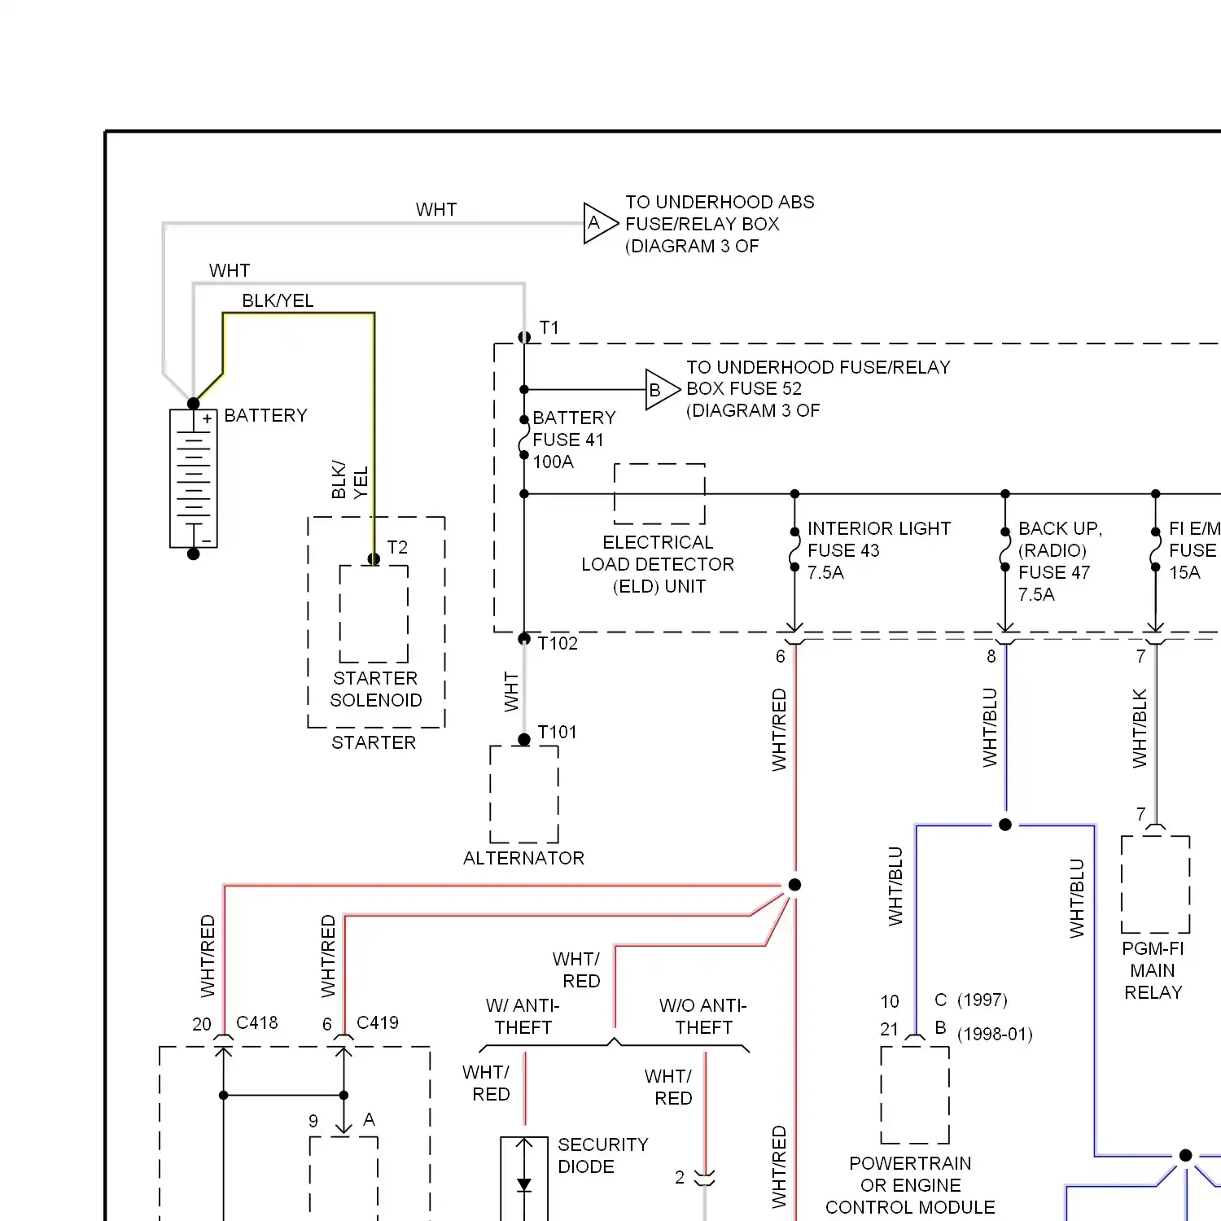Click the battery symbol
The image size is (1221, 1221).
tap(194, 479)
